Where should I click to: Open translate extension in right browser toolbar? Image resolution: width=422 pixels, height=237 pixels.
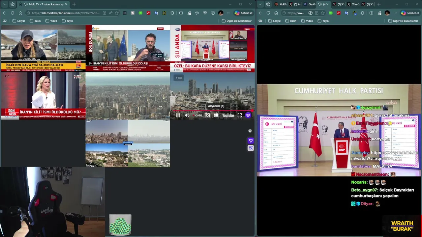[347, 13]
